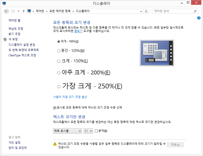Select 작게 - 100% radio button
The height and width of the screenshot is (156, 203).
click(x=59, y=41)
